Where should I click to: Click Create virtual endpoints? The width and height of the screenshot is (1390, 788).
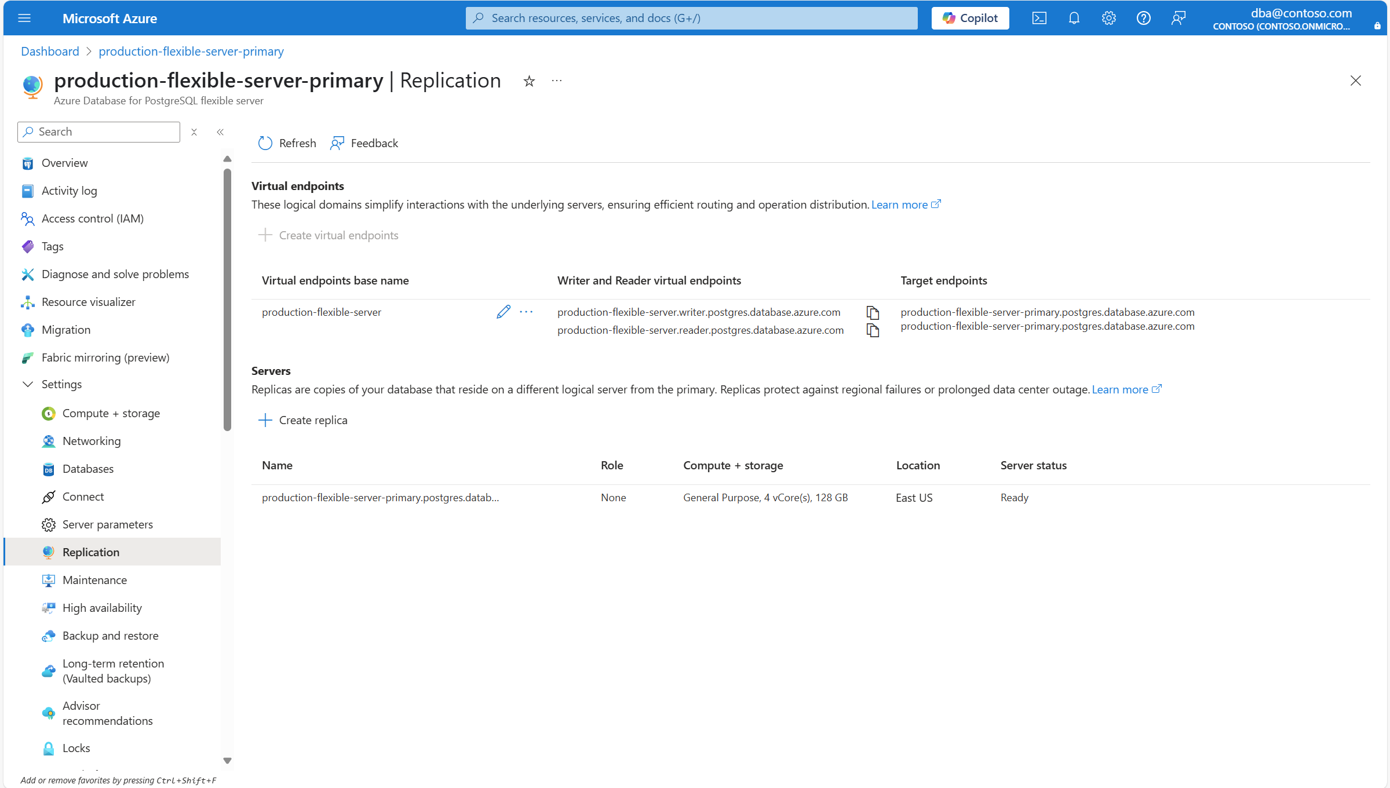point(329,235)
